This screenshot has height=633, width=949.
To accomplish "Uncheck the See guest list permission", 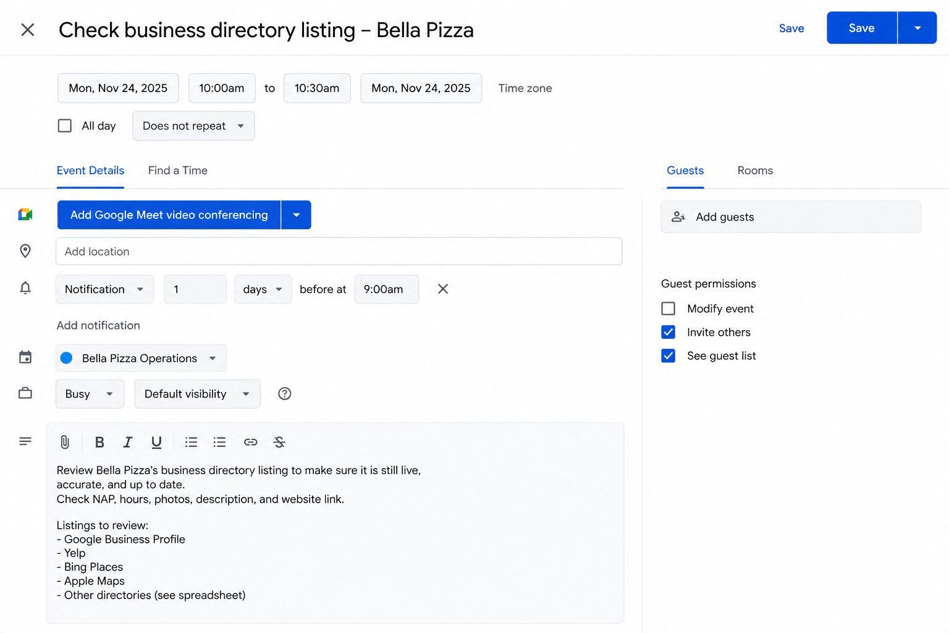I will [x=669, y=355].
